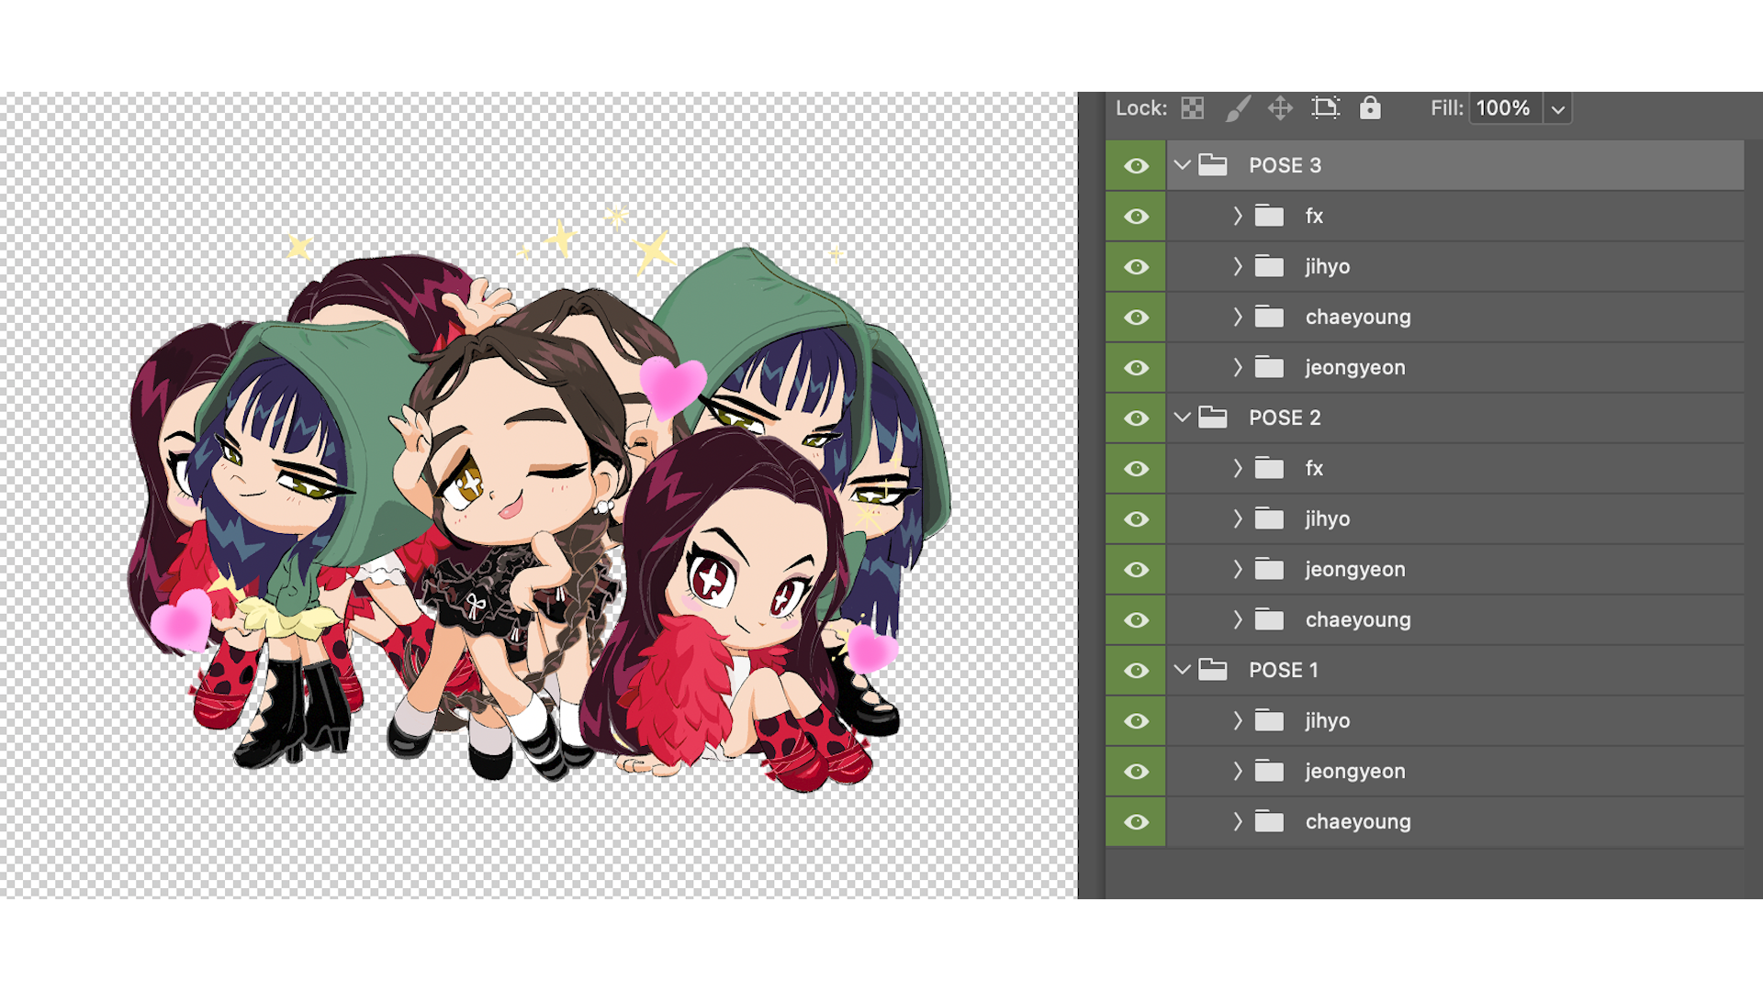Viewport: 1763px width, 991px height.
Task: Select the POSE 3 layer name
Action: (x=1285, y=165)
